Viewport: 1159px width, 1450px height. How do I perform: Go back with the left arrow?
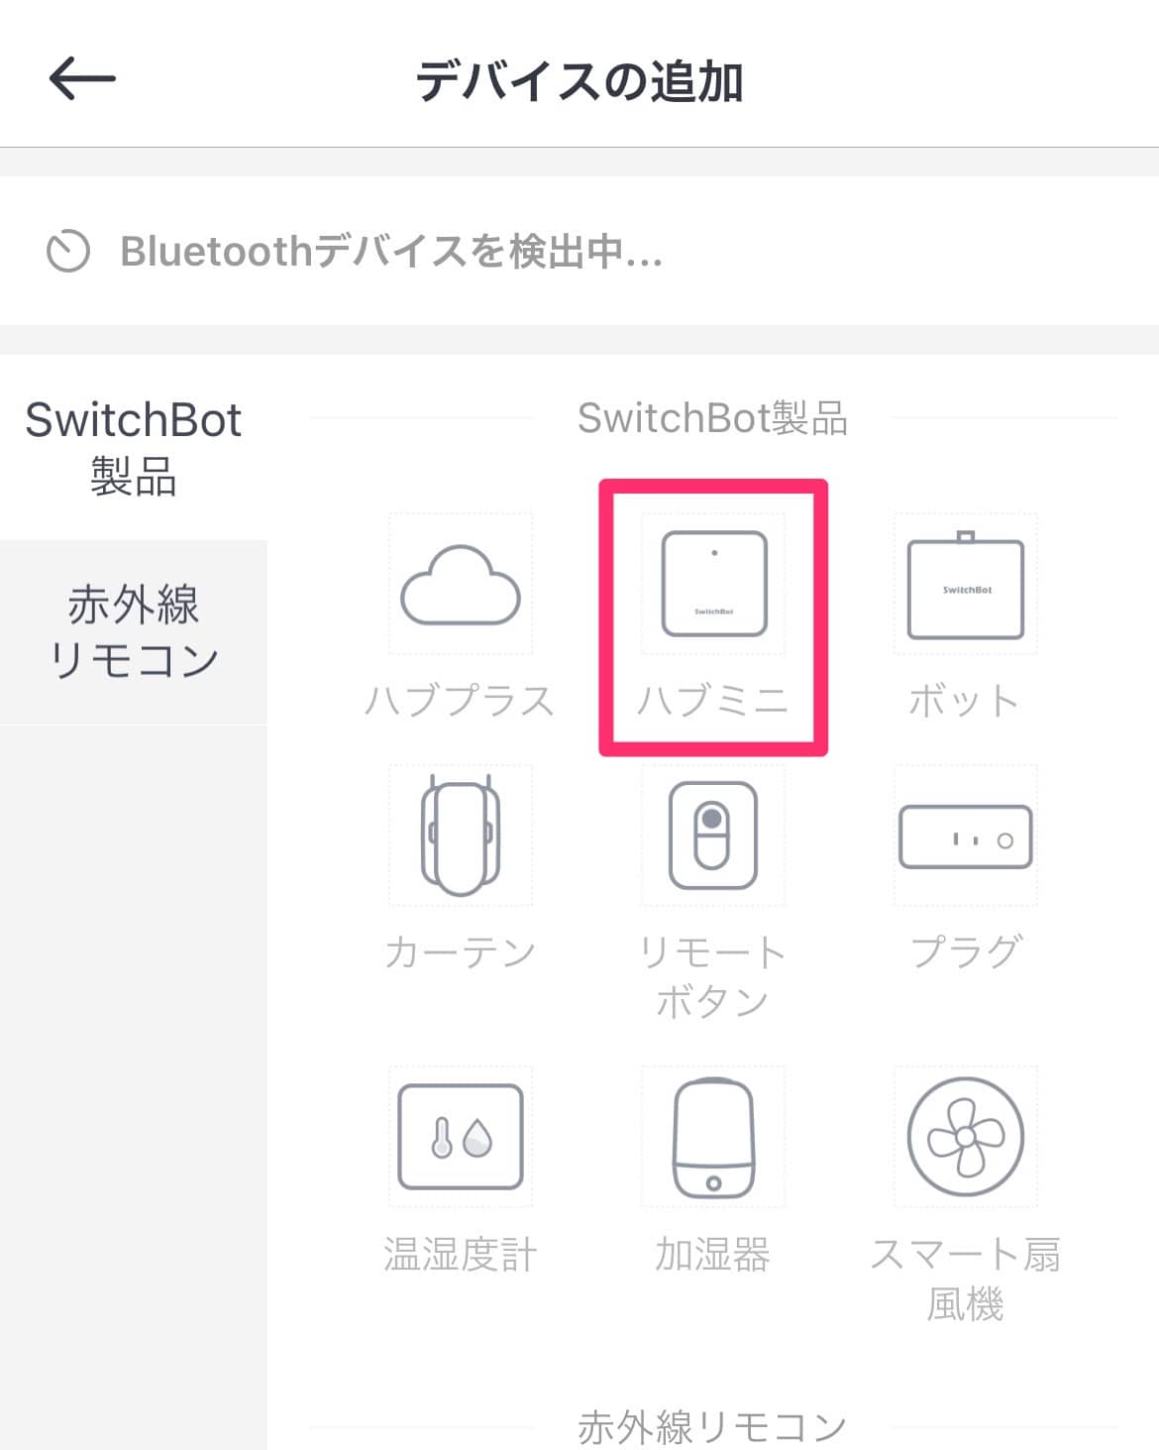pyautogui.click(x=82, y=78)
